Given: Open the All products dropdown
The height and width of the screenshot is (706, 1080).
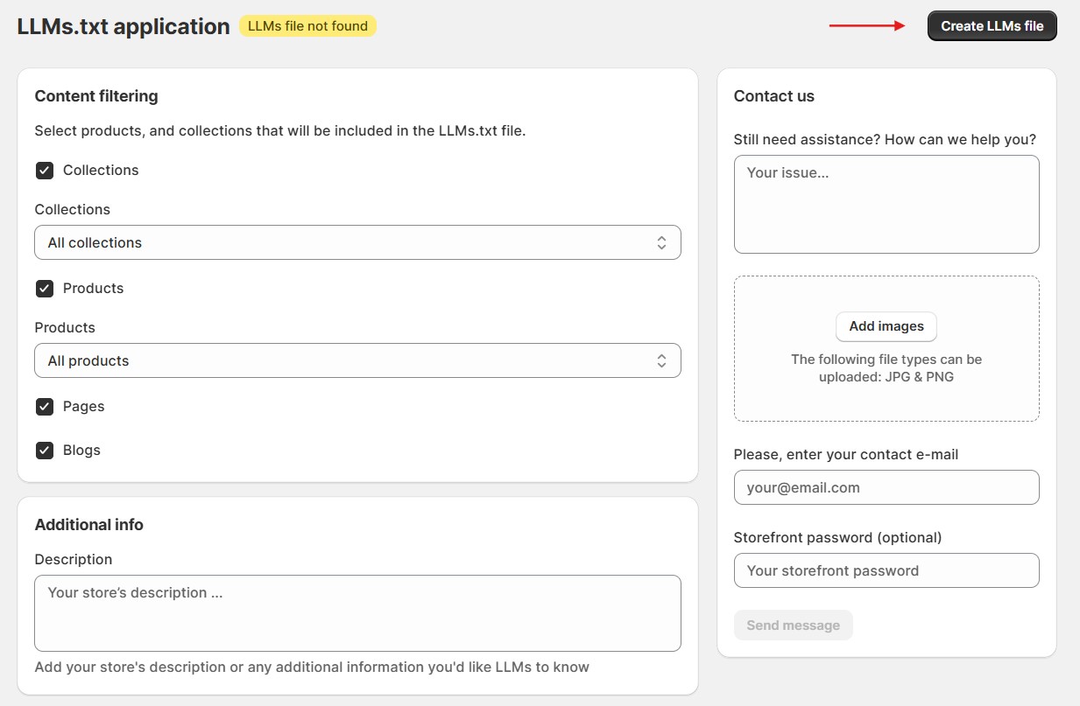Looking at the screenshot, I should tap(357, 360).
